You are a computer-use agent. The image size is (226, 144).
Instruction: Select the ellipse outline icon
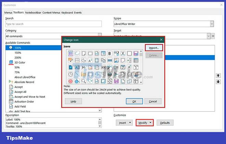77,53
